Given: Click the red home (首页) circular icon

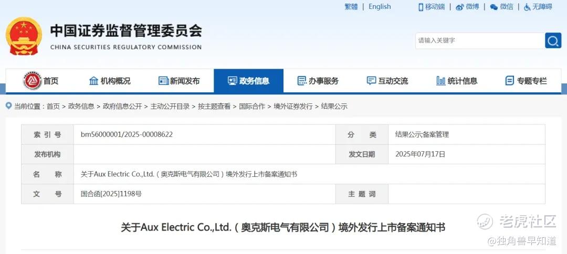Looking at the screenshot, I should point(32,81).
